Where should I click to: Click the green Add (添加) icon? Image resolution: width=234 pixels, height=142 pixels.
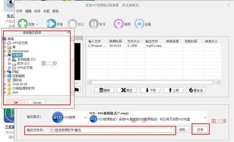point(23,24)
